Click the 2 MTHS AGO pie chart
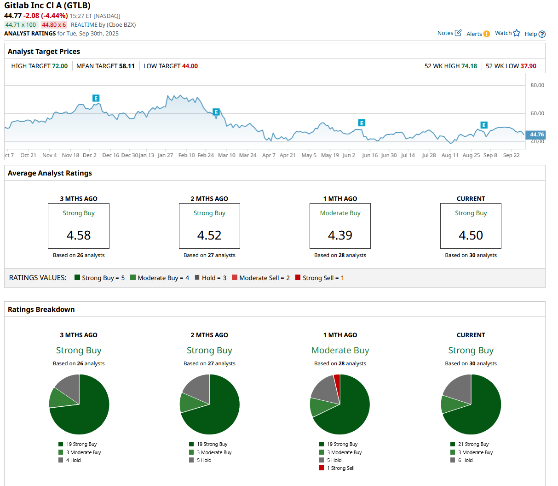This screenshot has height=486, width=558. [x=209, y=404]
